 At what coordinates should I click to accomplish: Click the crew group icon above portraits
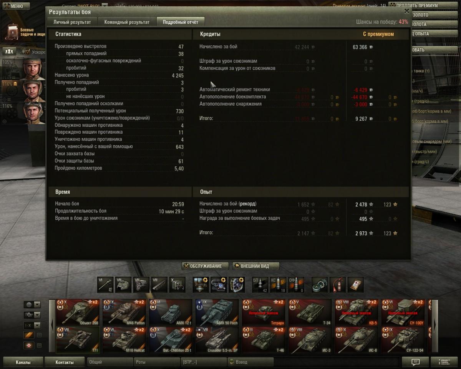tap(9, 51)
